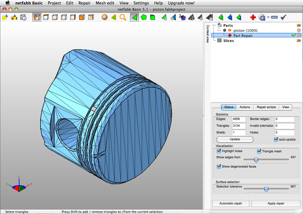This screenshot has height=214, width=303.
Task: Activate the Zoom magnifier tool
Action: (x=123, y=17)
